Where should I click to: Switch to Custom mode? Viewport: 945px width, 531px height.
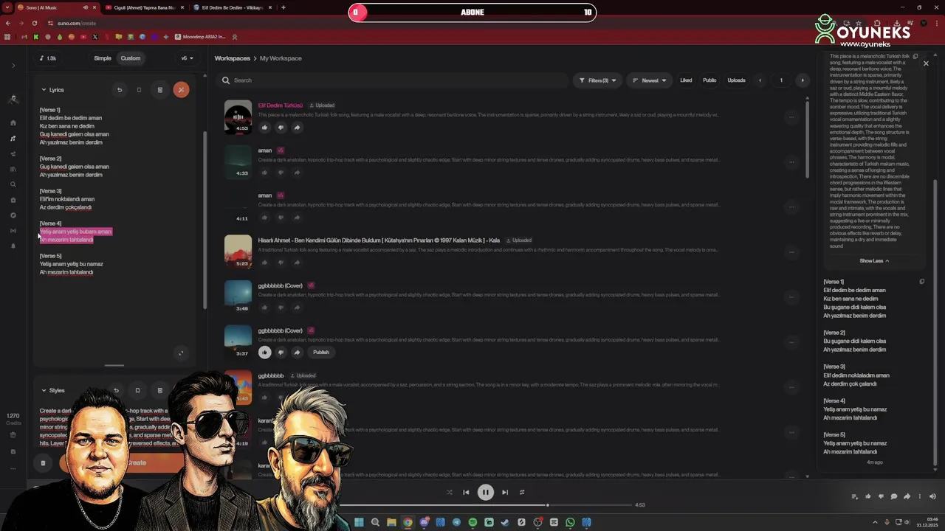(131, 58)
